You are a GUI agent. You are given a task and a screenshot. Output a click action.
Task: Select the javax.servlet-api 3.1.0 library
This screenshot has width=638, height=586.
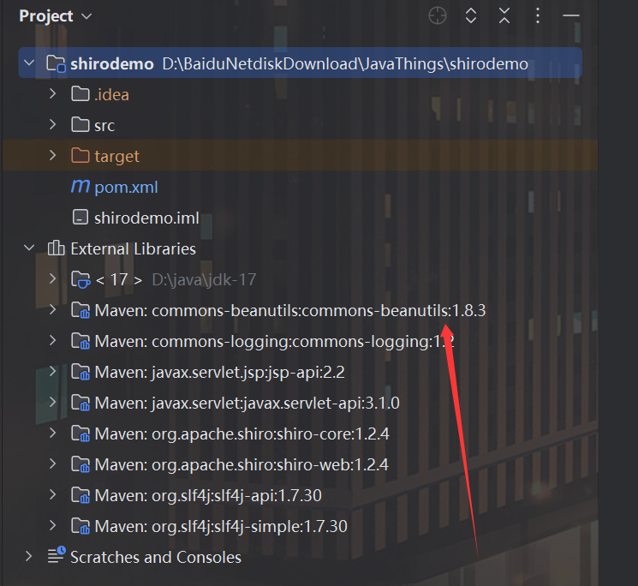[247, 403]
